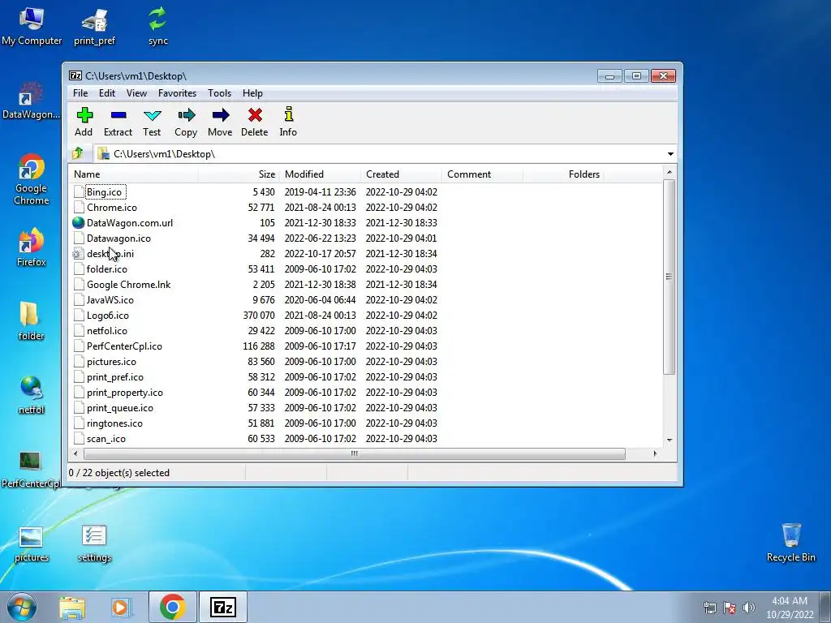
Task: Click the vertical scrollbar up arrow
Action: pos(670,172)
